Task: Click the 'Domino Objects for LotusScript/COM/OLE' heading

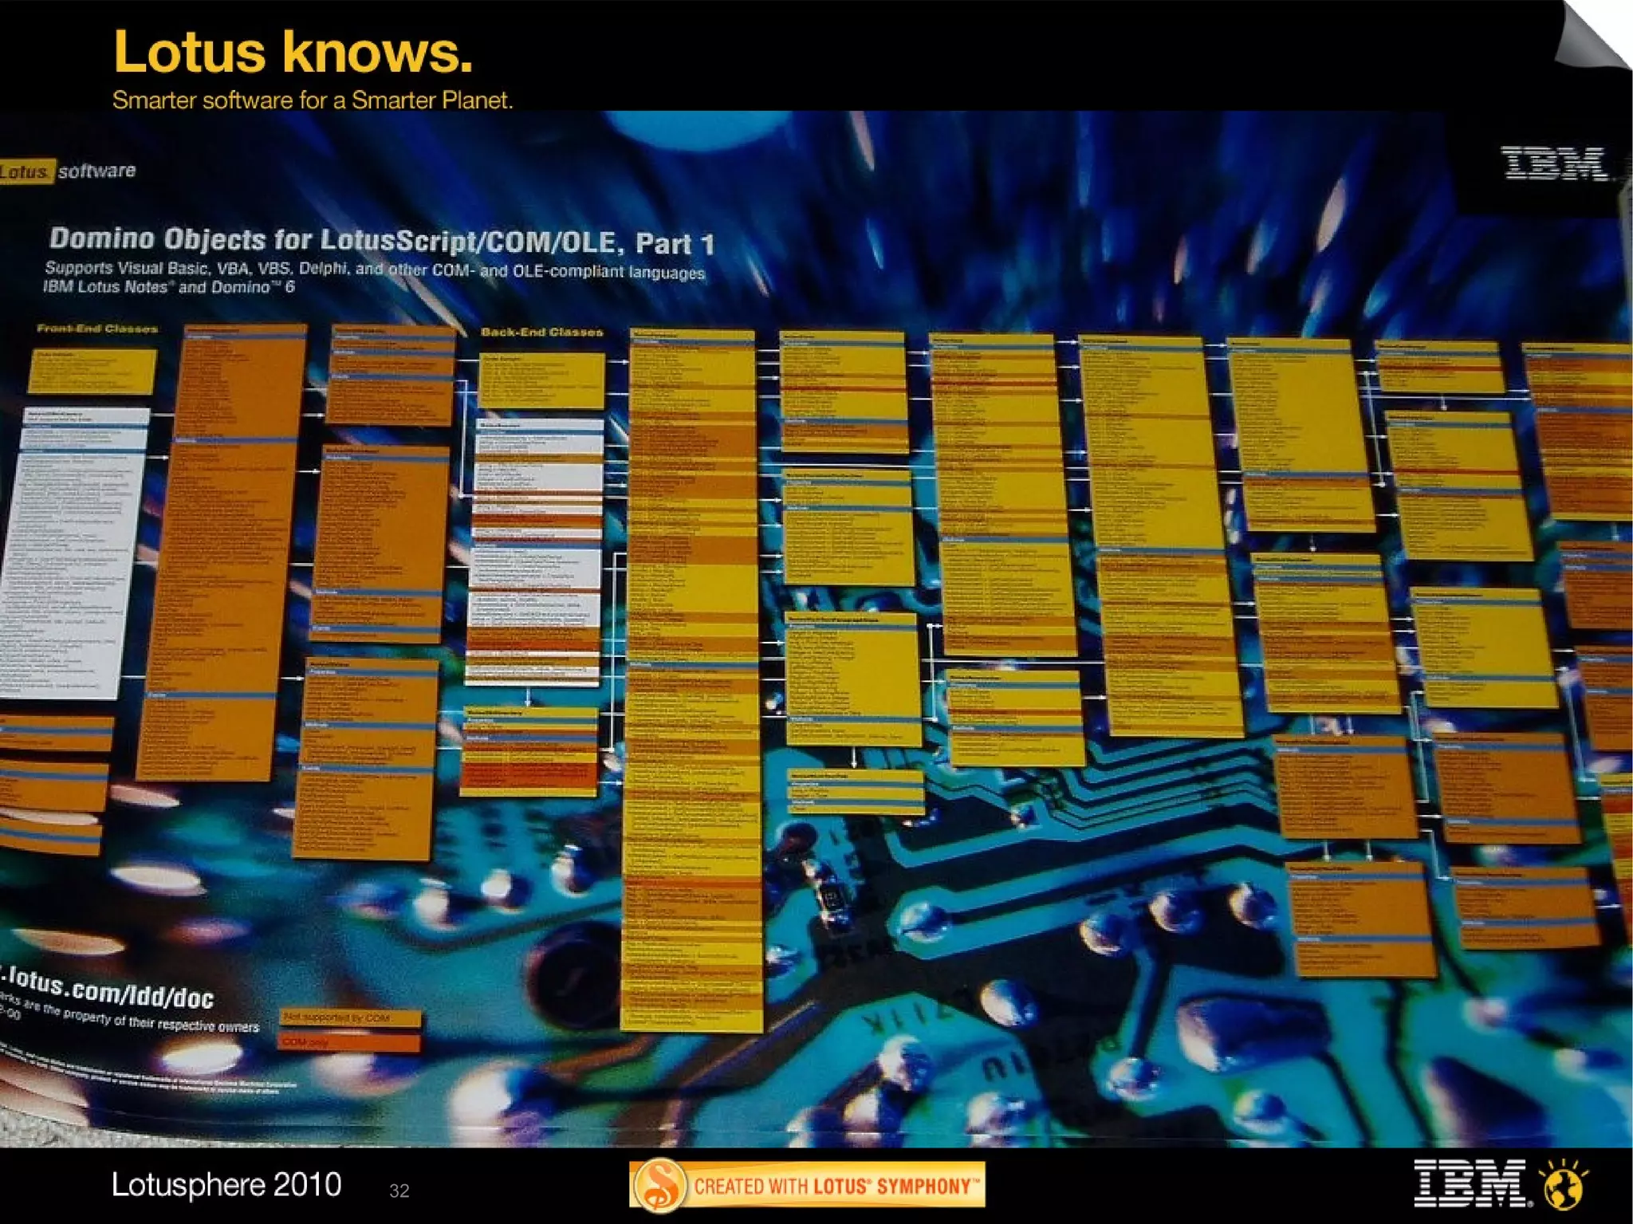Action: [381, 240]
